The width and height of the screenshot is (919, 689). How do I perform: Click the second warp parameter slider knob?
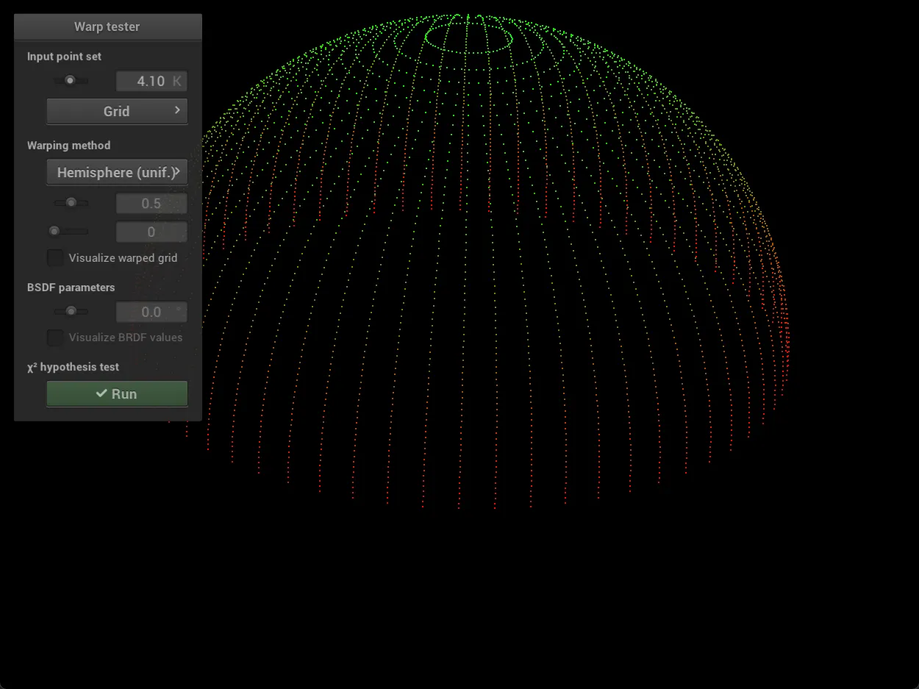pos(56,231)
